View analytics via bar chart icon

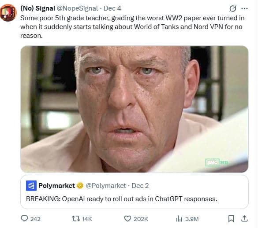(179, 219)
